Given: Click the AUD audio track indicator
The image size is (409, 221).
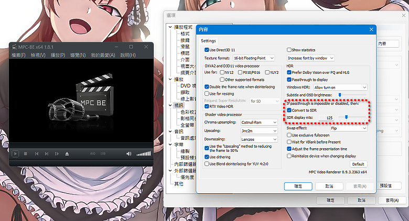Looking at the screenshot, I should click(x=93, y=154).
